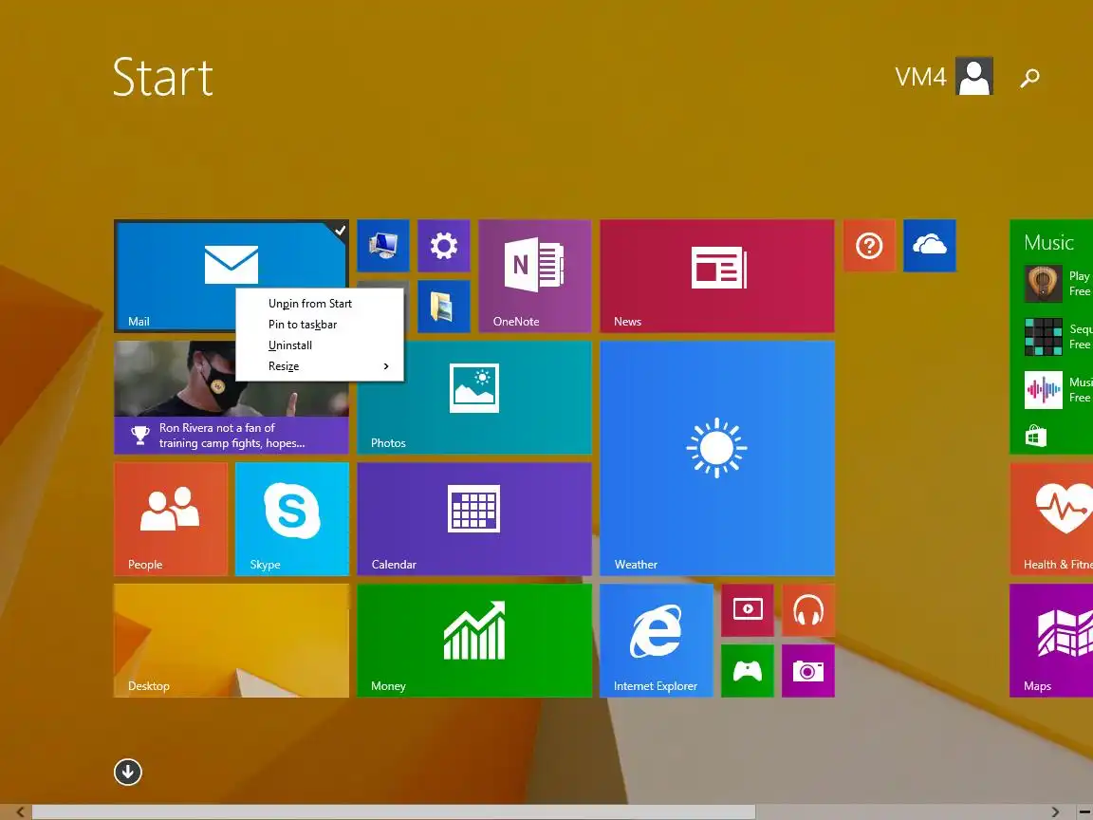
Task: Open the Store icon in the Music tile
Action: pos(1036,436)
